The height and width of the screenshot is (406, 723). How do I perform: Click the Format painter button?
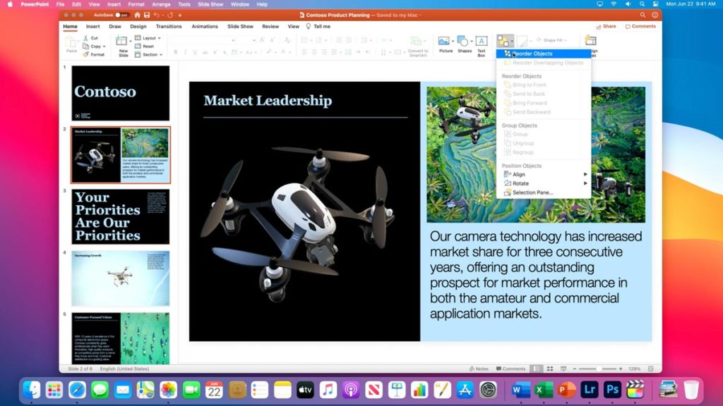point(94,54)
